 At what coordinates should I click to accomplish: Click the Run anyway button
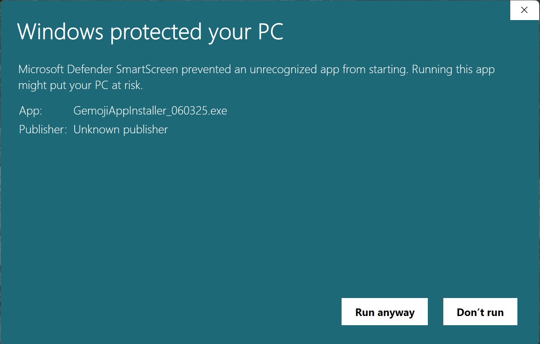[x=384, y=312]
